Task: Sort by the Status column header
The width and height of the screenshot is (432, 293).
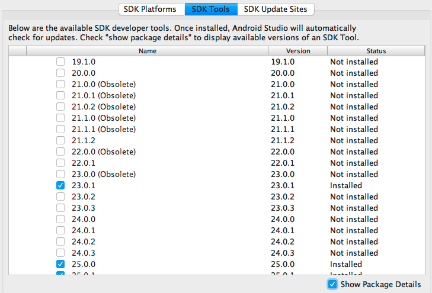Action: [376, 51]
